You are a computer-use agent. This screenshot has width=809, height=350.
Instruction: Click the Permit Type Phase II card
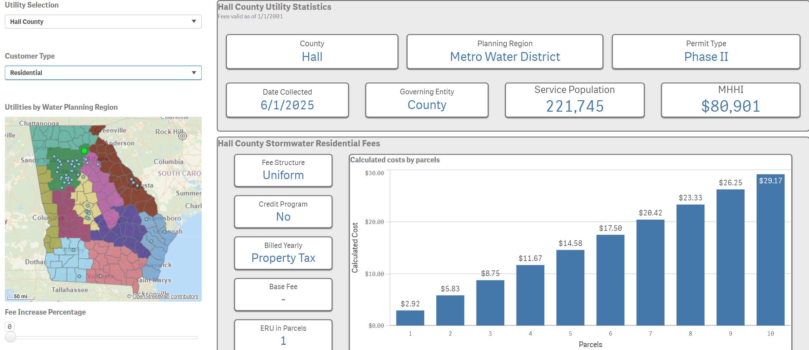coord(706,51)
